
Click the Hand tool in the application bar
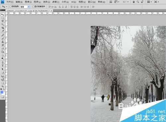pyautogui.click(x=134, y=2)
